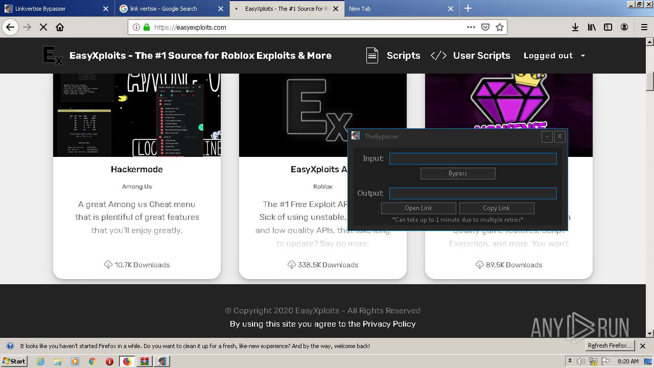Show hidden system tray icons
Screen dimensions: 654x368
[570, 361]
